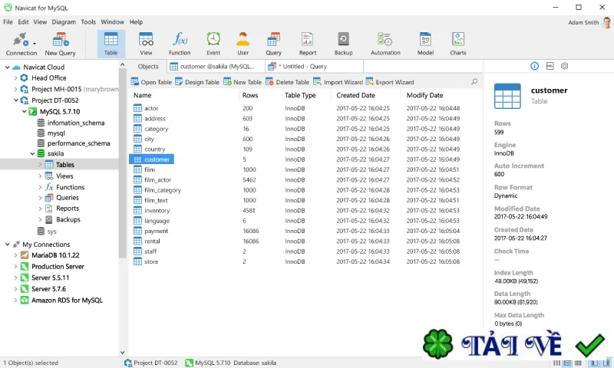Select the Function toolbar icon
The width and height of the screenshot is (614, 368).
[180, 44]
